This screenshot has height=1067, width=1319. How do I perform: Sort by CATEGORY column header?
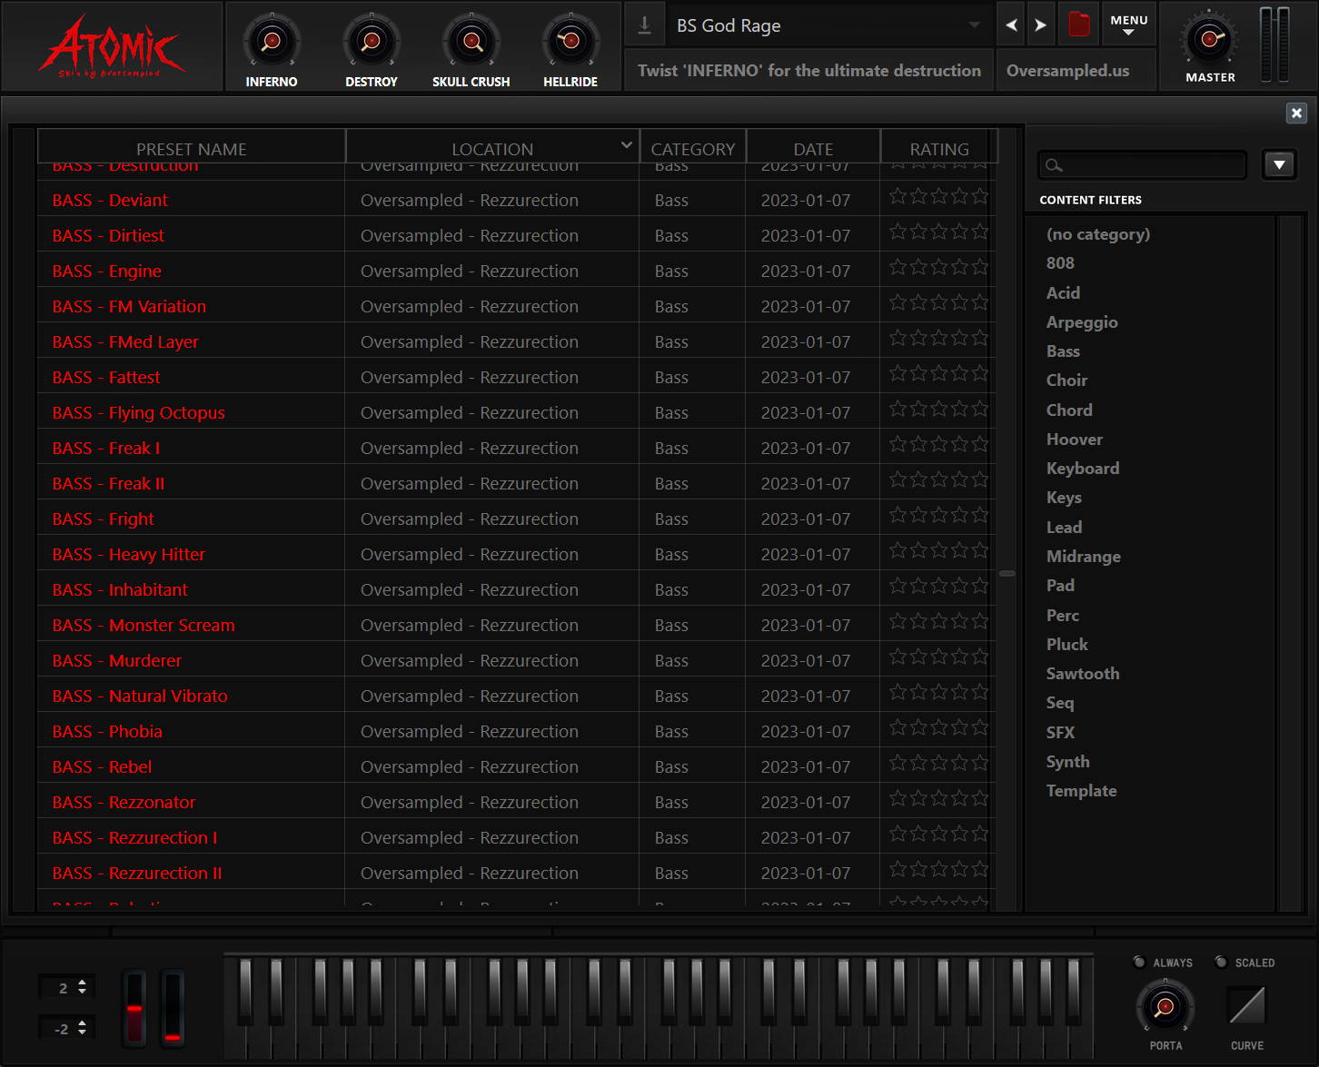tap(693, 148)
